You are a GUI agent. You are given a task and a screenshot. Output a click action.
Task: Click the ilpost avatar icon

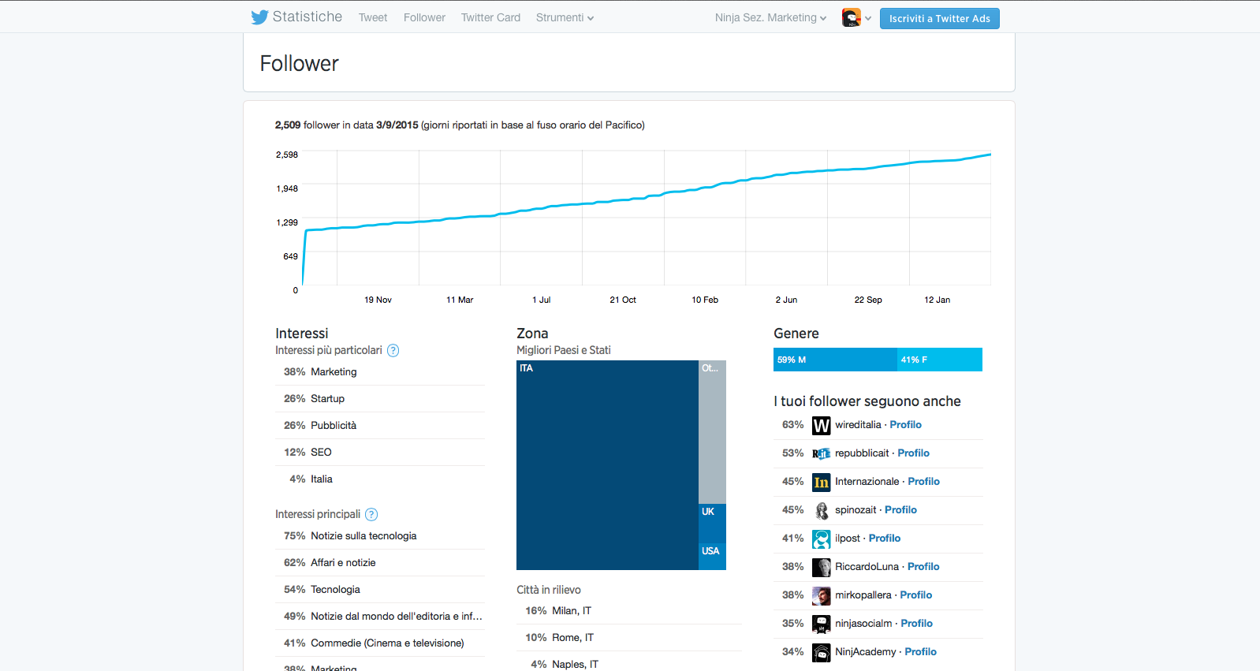tap(821, 539)
